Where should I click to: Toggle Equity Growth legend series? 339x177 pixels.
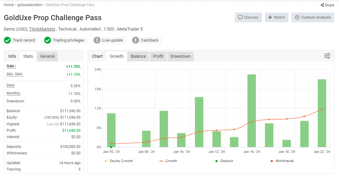(x=118, y=161)
